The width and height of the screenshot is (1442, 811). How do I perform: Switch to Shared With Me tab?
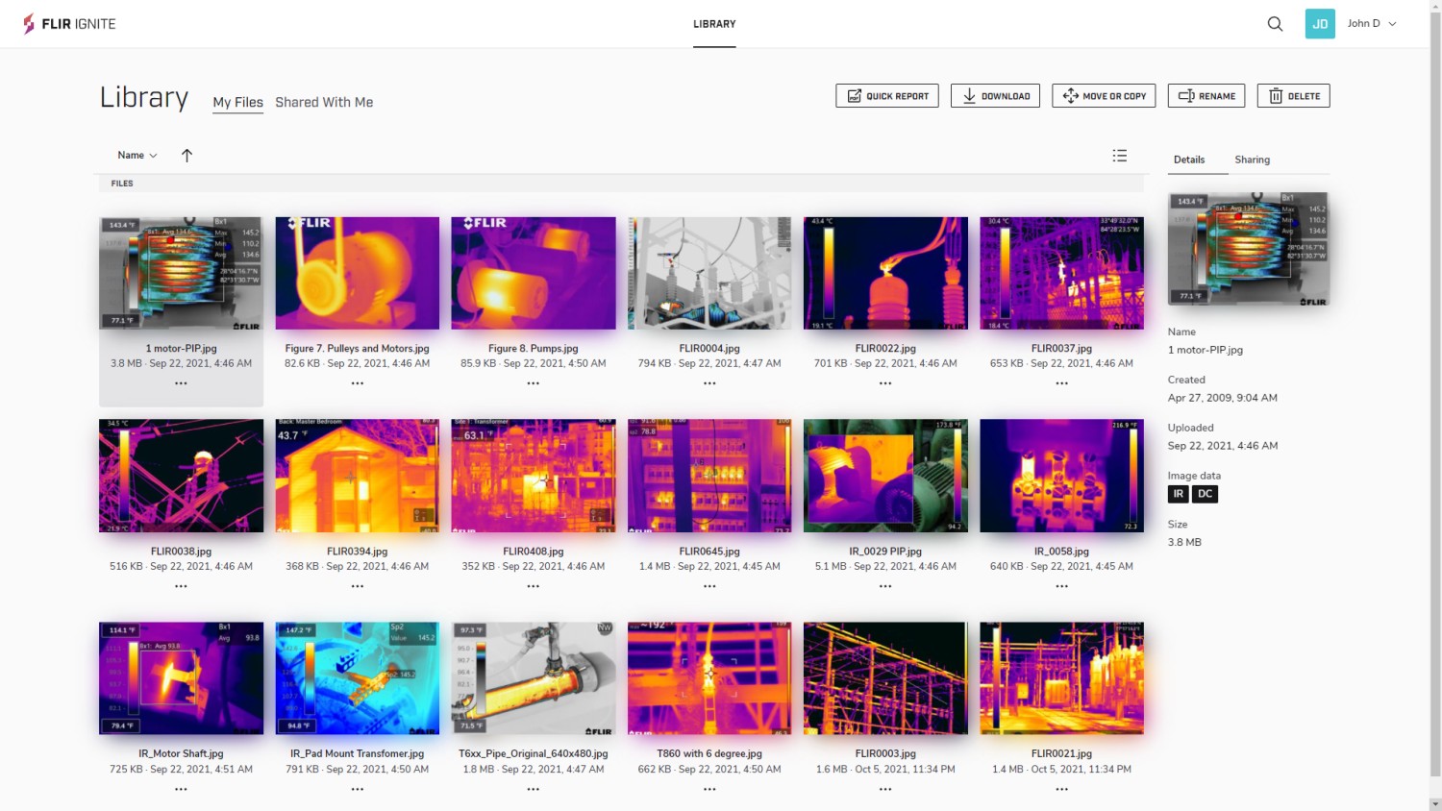[324, 102]
